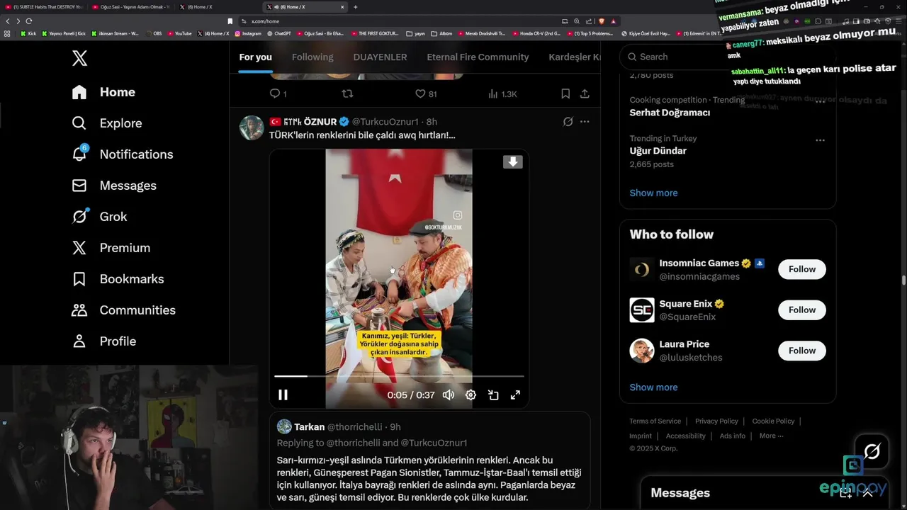
Task: Open the Accessibility footer link
Action: (x=685, y=436)
